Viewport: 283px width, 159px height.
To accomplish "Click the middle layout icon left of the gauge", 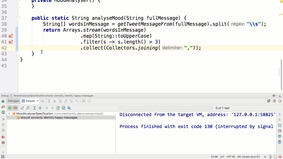I will pos(274,101).
